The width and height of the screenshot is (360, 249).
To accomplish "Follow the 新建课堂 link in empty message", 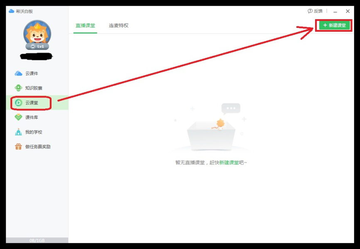I will (229, 162).
